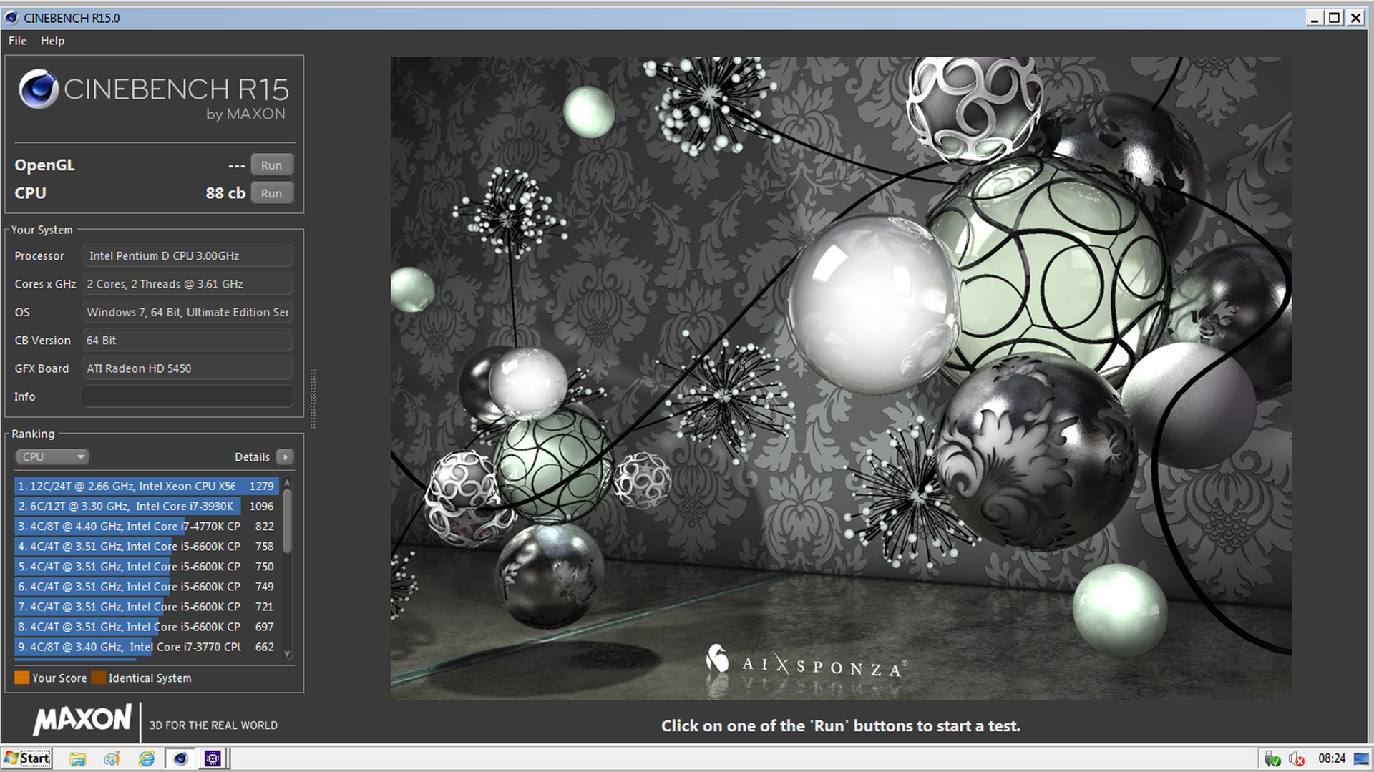Click the rendered scene image

pos(841,378)
